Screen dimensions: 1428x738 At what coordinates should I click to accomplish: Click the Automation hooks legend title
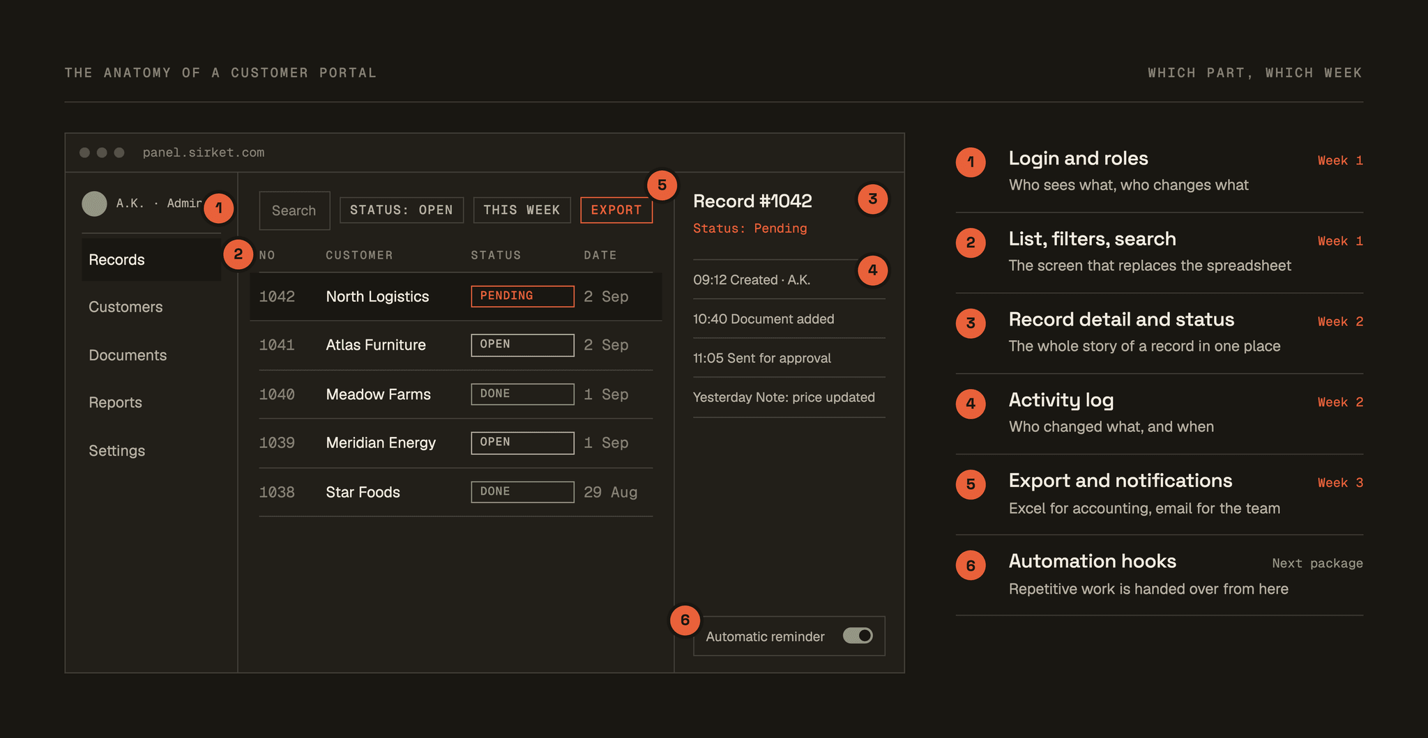[1093, 561]
